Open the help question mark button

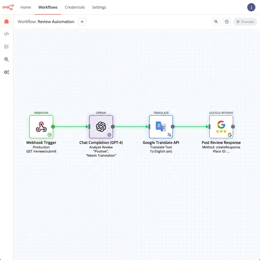click(x=227, y=22)
